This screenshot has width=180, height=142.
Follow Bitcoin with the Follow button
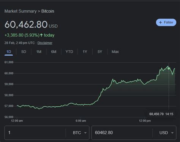click(166, 22)
